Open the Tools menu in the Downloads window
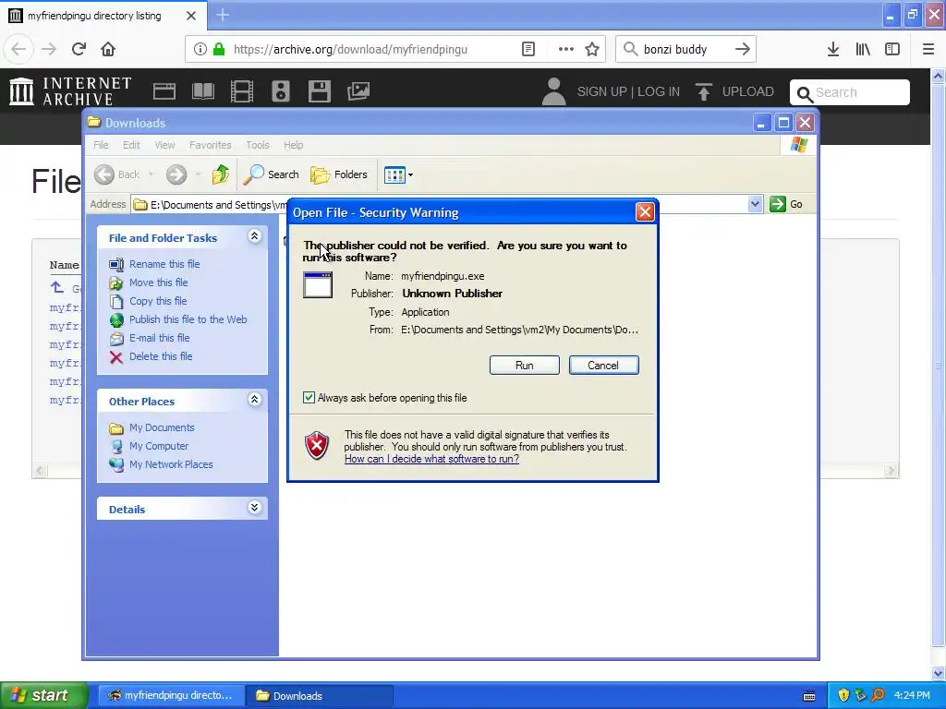 click(258, 145)
